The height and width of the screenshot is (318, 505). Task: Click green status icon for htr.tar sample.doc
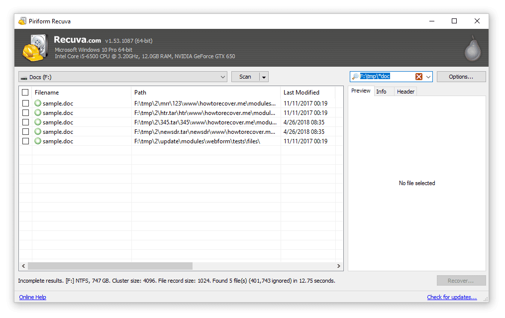[38, 113]
